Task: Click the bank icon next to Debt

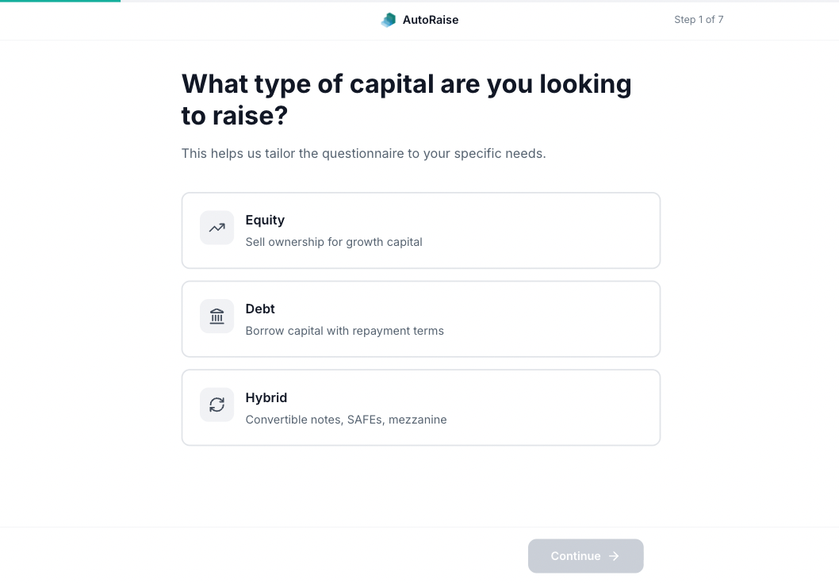Action: click(216, 316)
